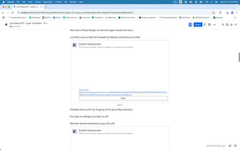Open the three-dot more options menu

(x=214, y=25)
